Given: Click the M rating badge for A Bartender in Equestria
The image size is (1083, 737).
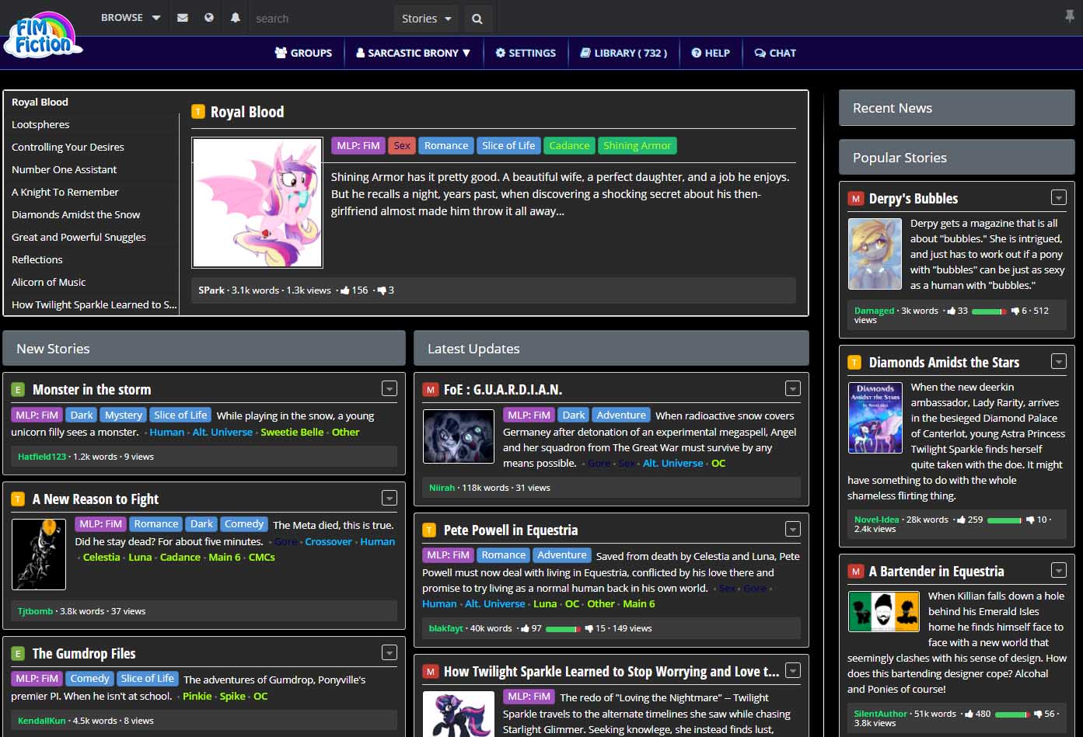Looking at the screenshot, I should click(x=855, y=572).
